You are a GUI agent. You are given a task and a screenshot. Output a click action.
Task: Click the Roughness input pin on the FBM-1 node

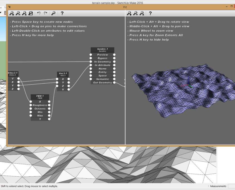pyautogui.click(x=31, y=105)
